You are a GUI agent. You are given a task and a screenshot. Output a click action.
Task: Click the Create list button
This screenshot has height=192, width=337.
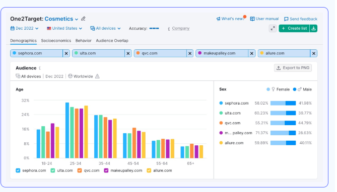pos(294,28)
